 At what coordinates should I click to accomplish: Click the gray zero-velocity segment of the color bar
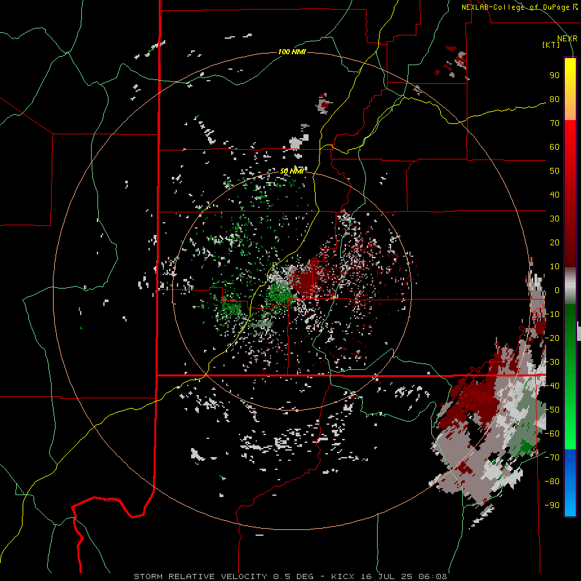(x=570, y=286)
